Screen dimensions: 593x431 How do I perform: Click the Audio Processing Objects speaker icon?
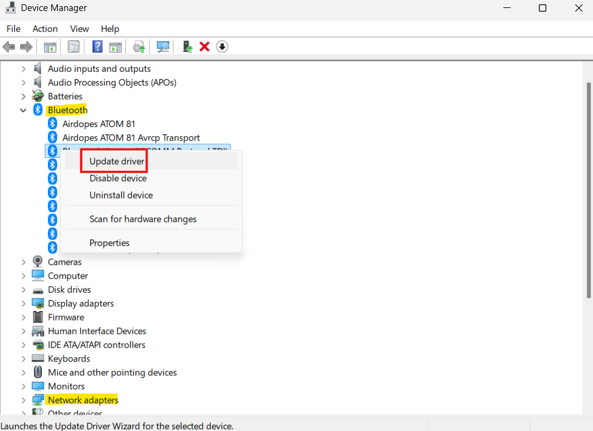pyautogui.click(x=37, y=82)
